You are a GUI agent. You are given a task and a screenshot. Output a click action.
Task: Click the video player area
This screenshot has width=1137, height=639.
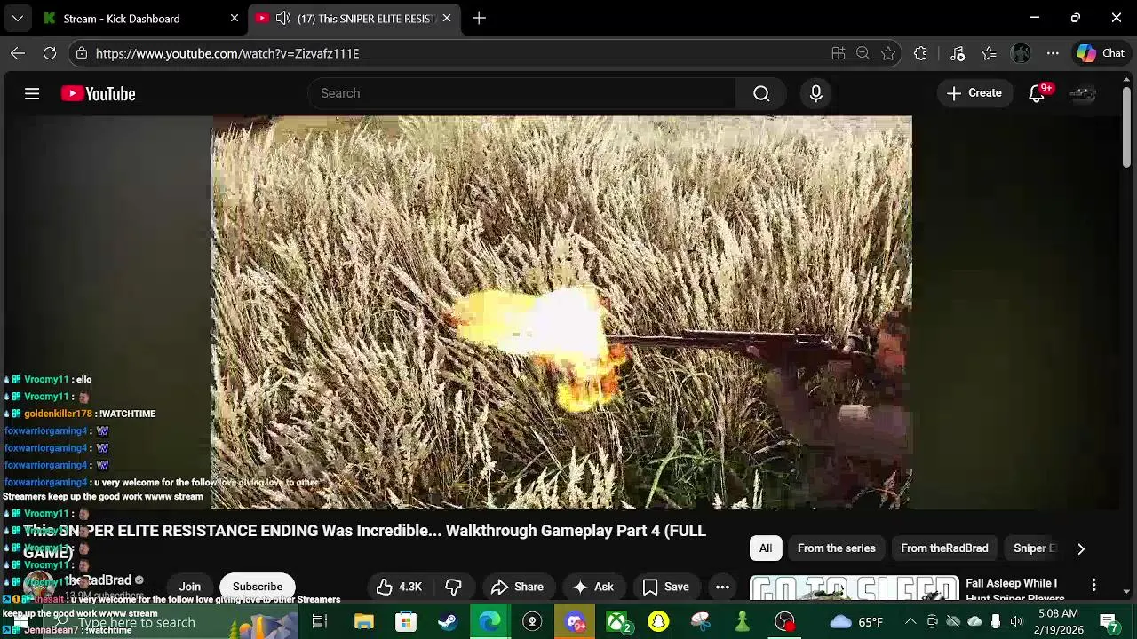tap(561, 312)
